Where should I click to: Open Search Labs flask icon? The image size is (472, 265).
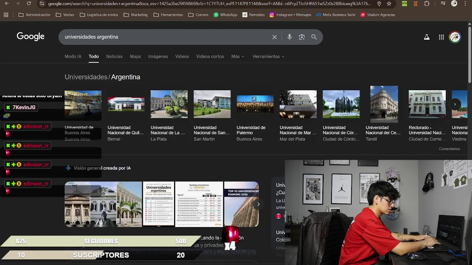coord(427,37)
